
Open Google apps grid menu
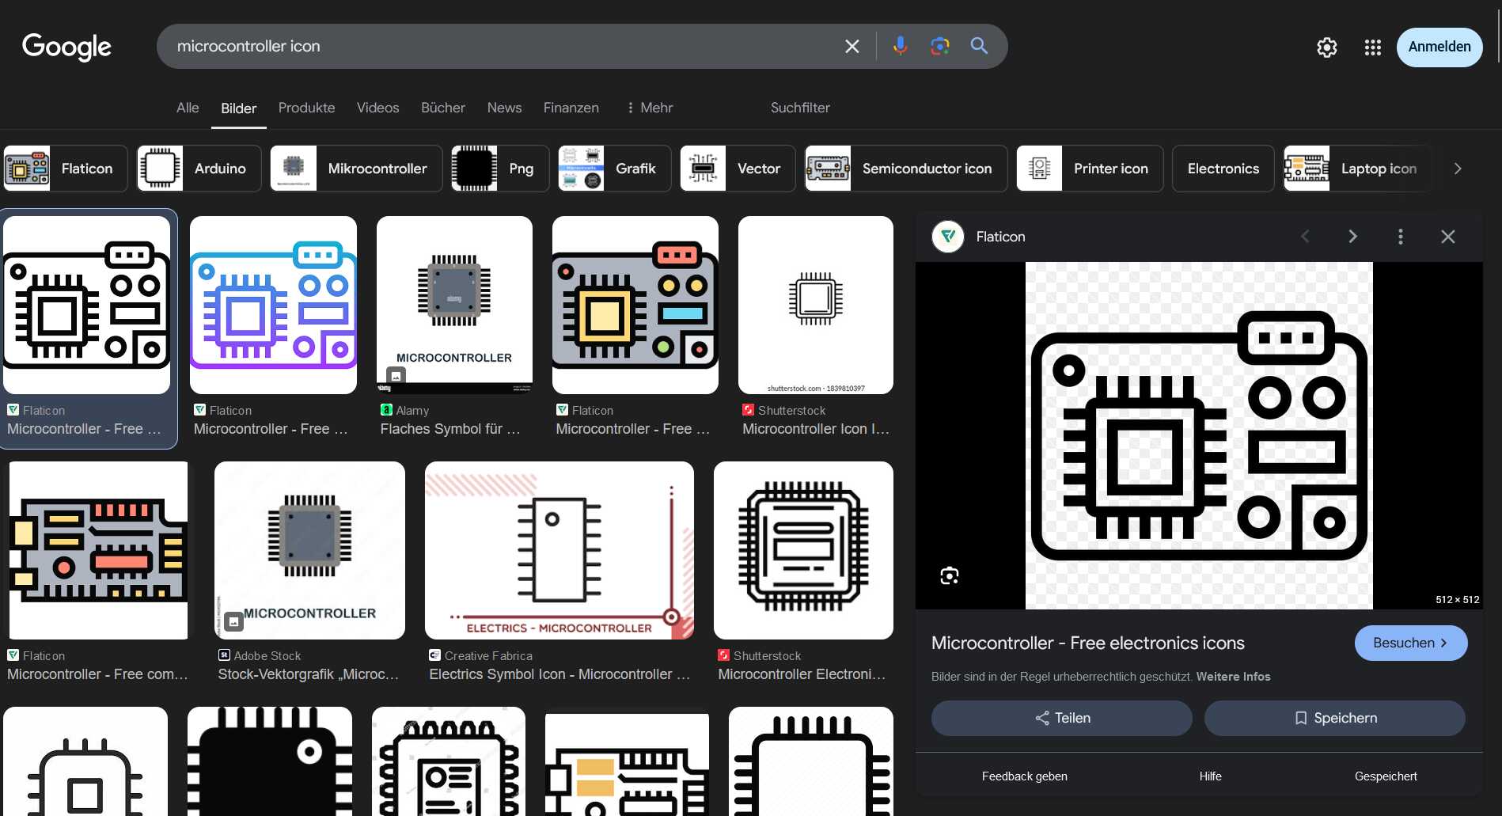coord(1373,47)
